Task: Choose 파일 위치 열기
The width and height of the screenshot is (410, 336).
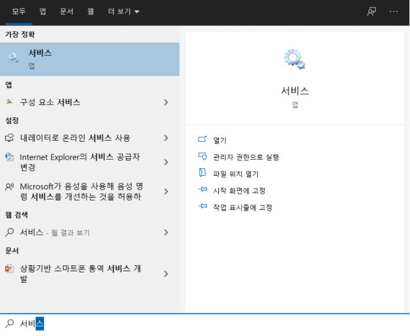Action: coord(236,174)
